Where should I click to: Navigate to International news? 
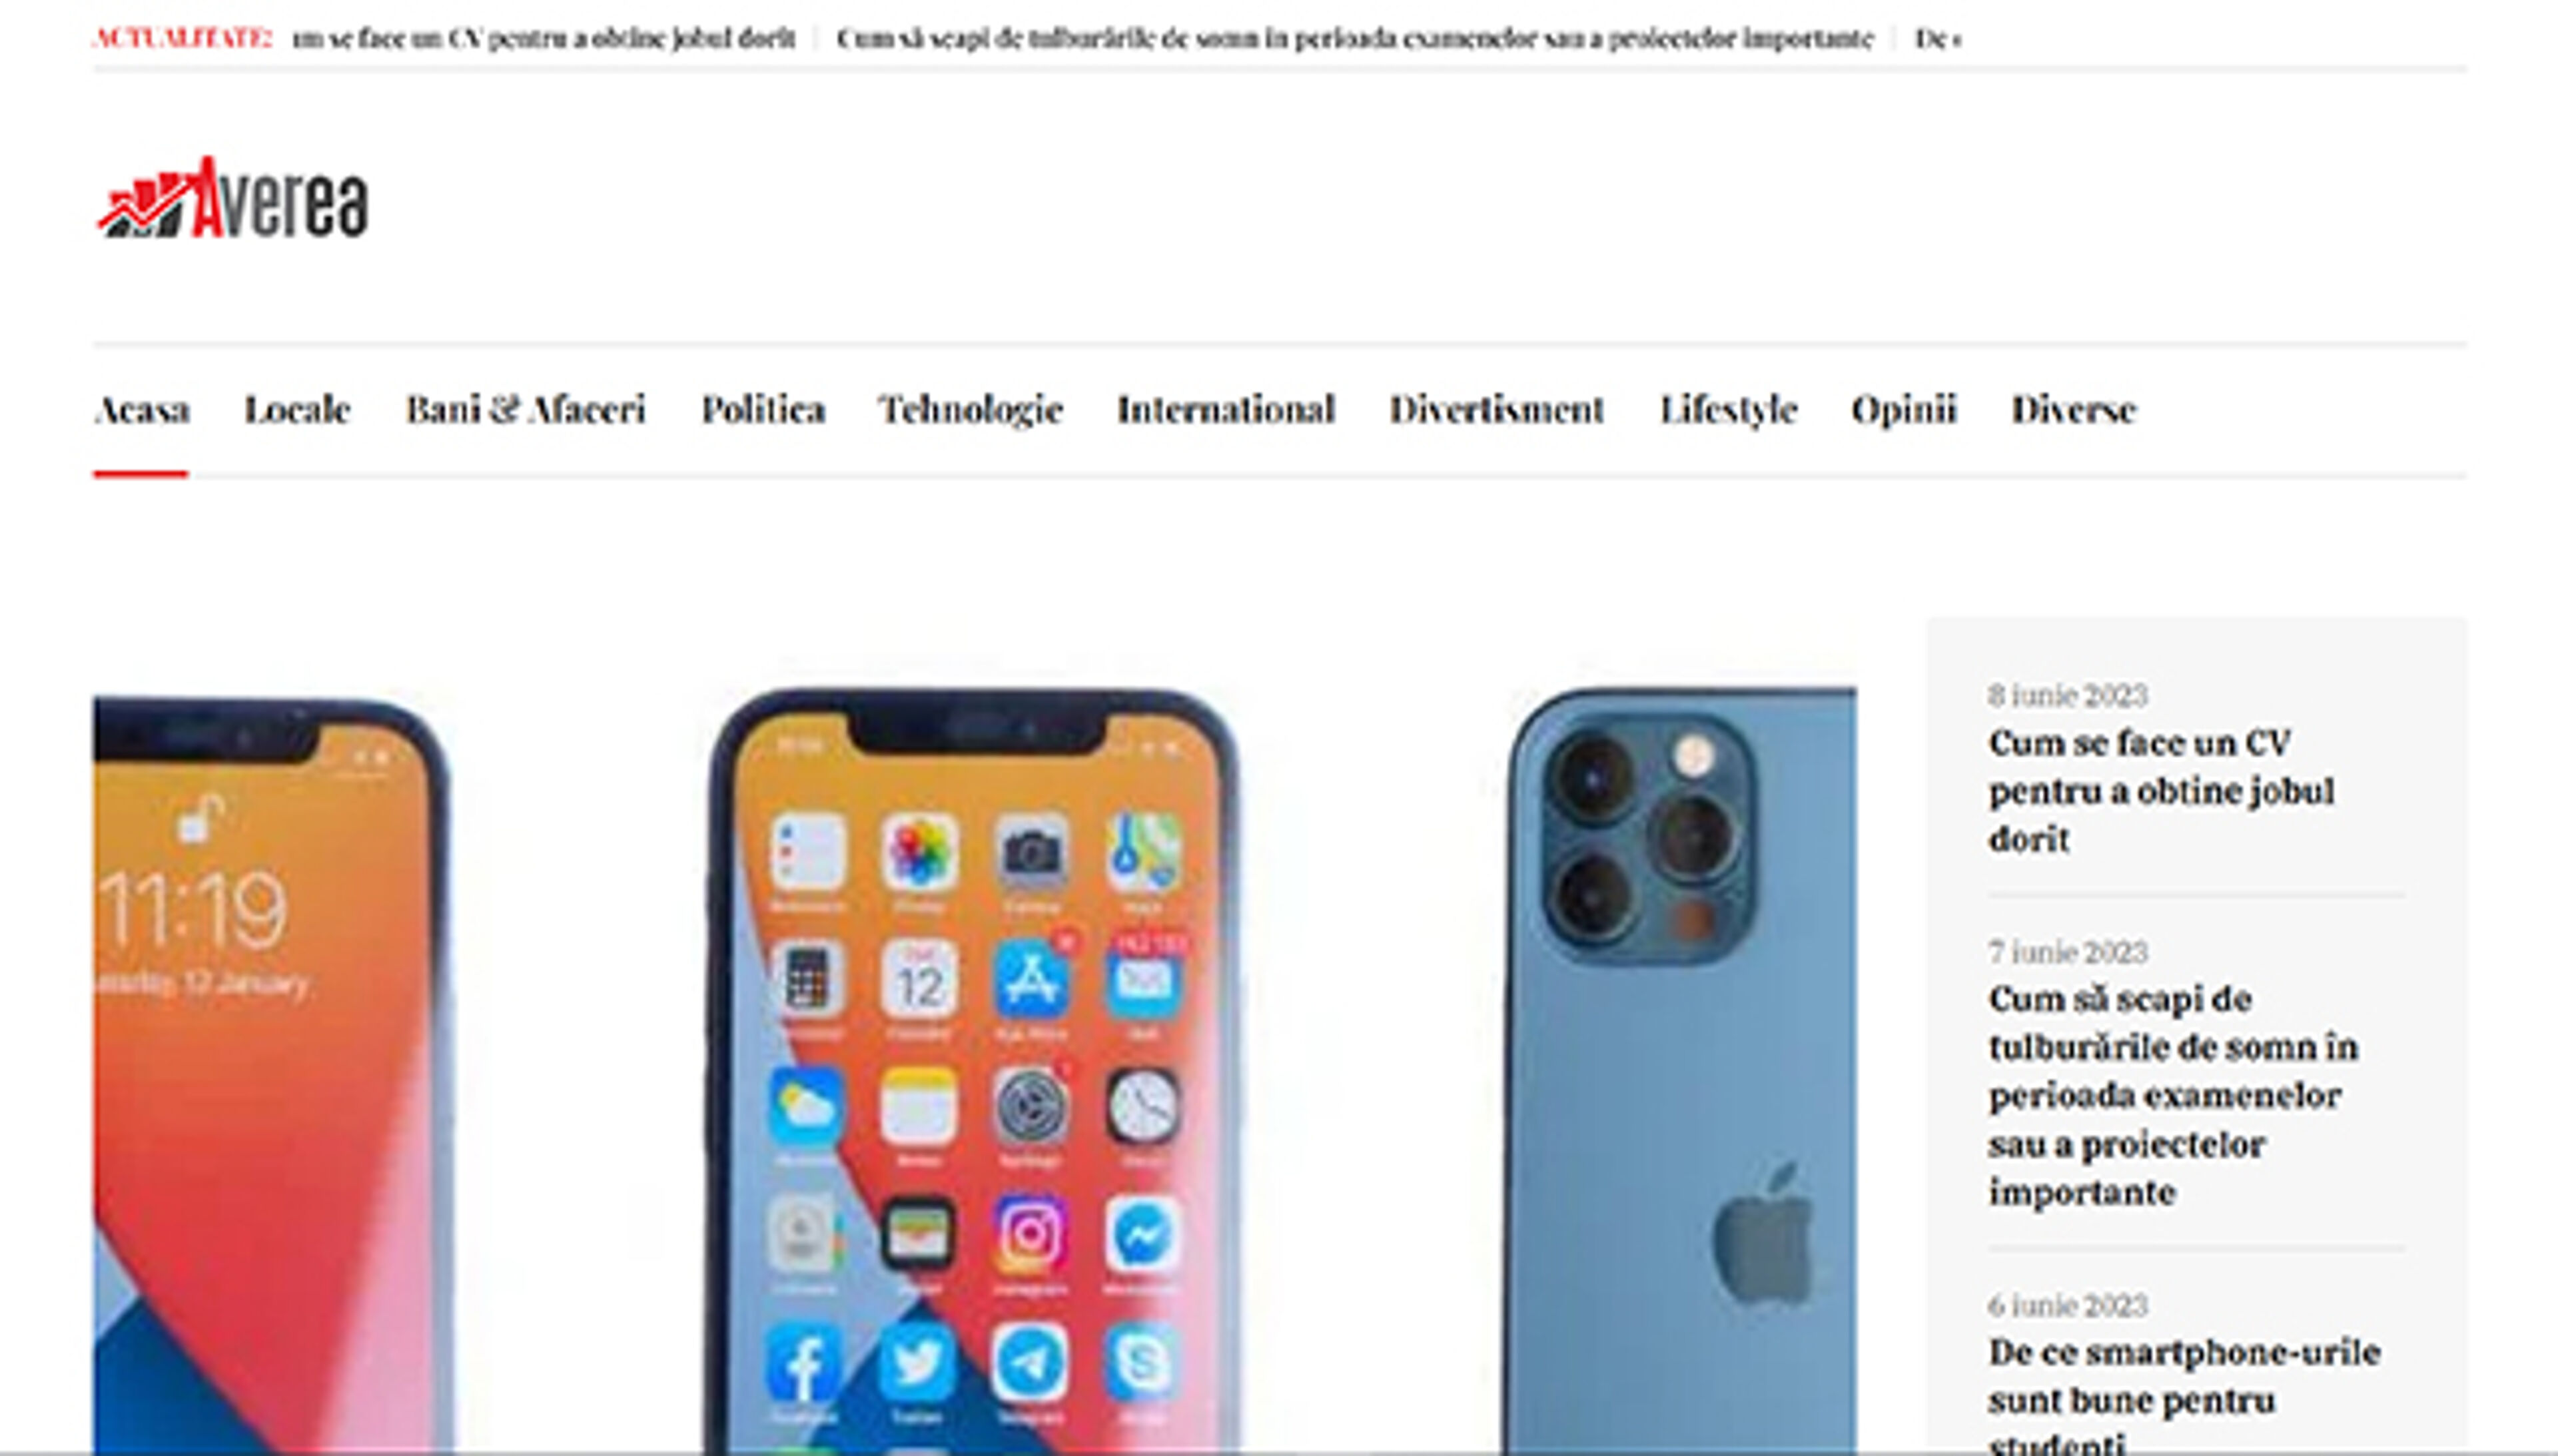pos(1226,409)
